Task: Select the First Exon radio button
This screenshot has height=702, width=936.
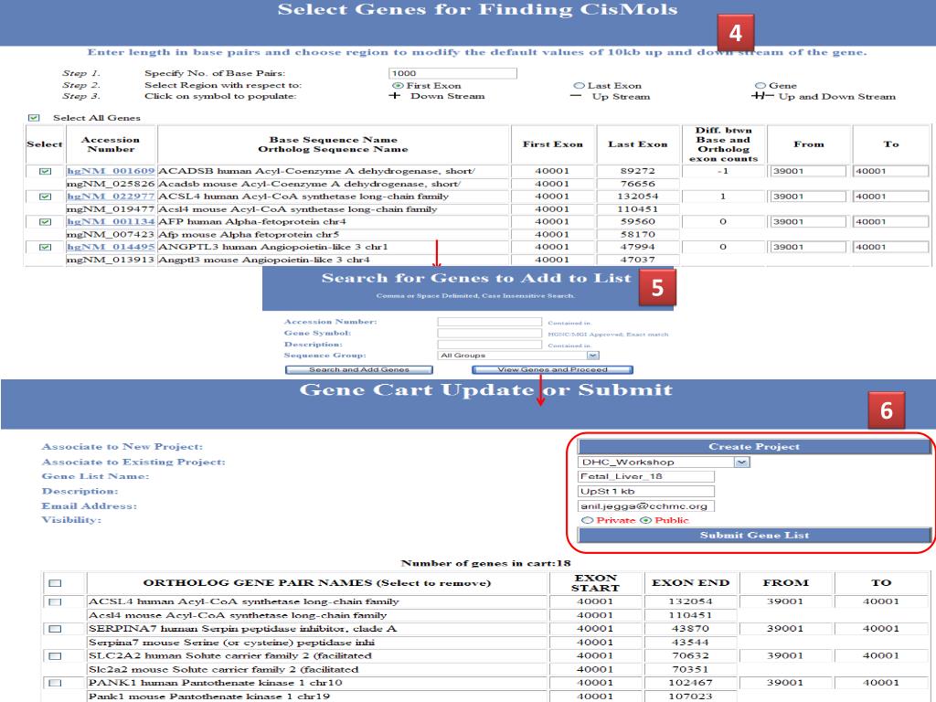Action: [398, 85]
